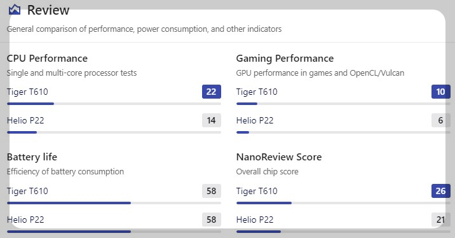Click the Gaming Performance heading

(x=285, y=59)
